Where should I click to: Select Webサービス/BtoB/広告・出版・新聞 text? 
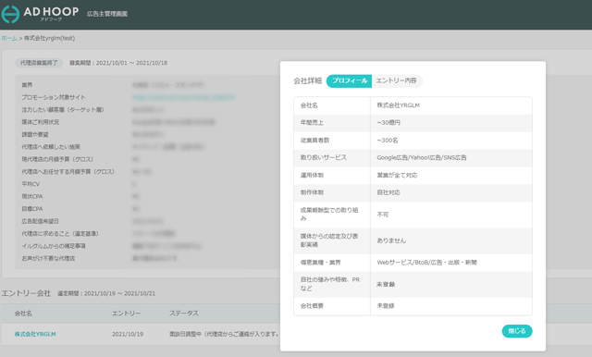(426, 263)
